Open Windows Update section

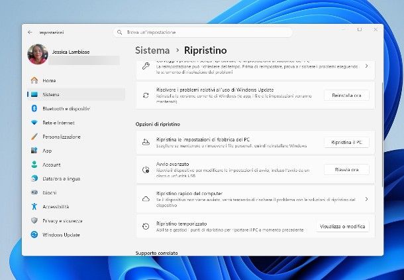point(76,235)
